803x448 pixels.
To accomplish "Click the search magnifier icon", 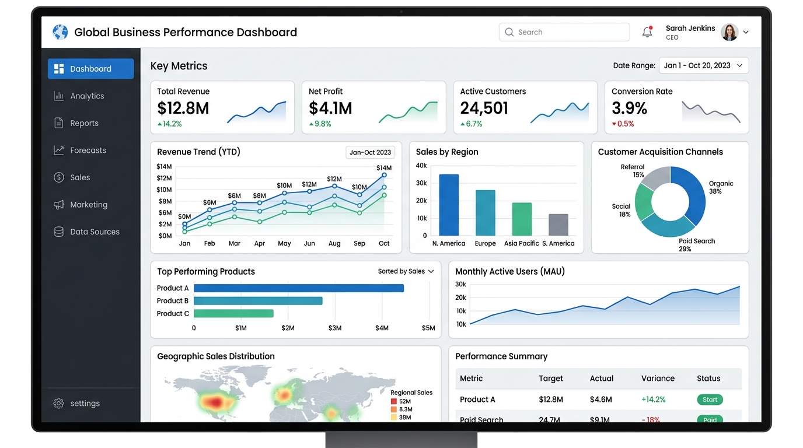I will [x=509, y=32].
